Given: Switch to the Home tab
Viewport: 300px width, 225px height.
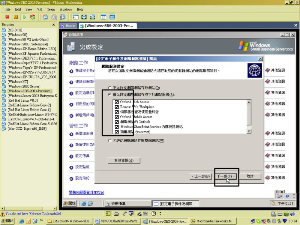Looking at the screenshot, I should (68, 26).
